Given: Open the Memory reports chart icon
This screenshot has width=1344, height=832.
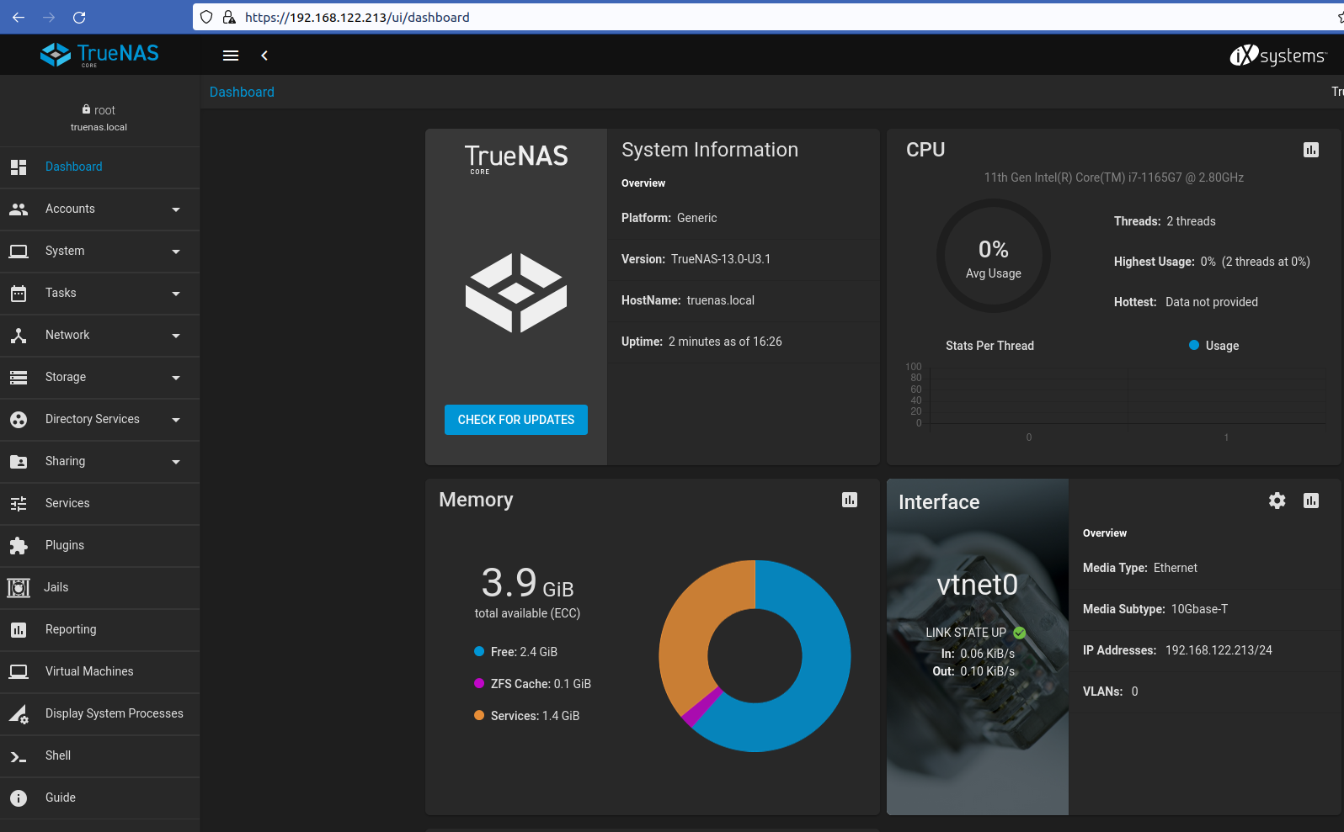Looking at the screenshot, I should [x=849, y=500].
